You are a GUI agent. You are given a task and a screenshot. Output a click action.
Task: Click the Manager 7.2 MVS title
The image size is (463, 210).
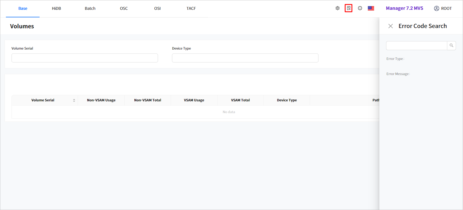[x=404, y=8]
